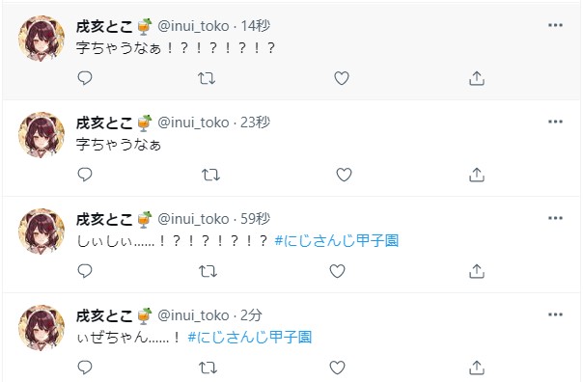This screenshot has width=583, height=382.
Task: Like the ぃぜちゃん tweet from 2分
Action: (337, 368)
